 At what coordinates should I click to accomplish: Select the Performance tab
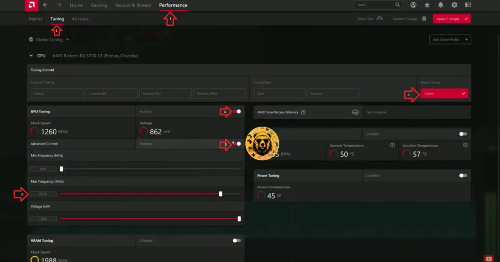click(173, 5)
